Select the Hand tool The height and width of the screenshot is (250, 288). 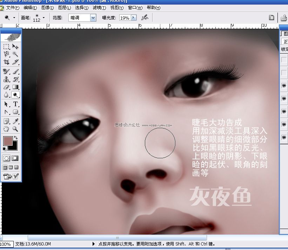(6, 129)
